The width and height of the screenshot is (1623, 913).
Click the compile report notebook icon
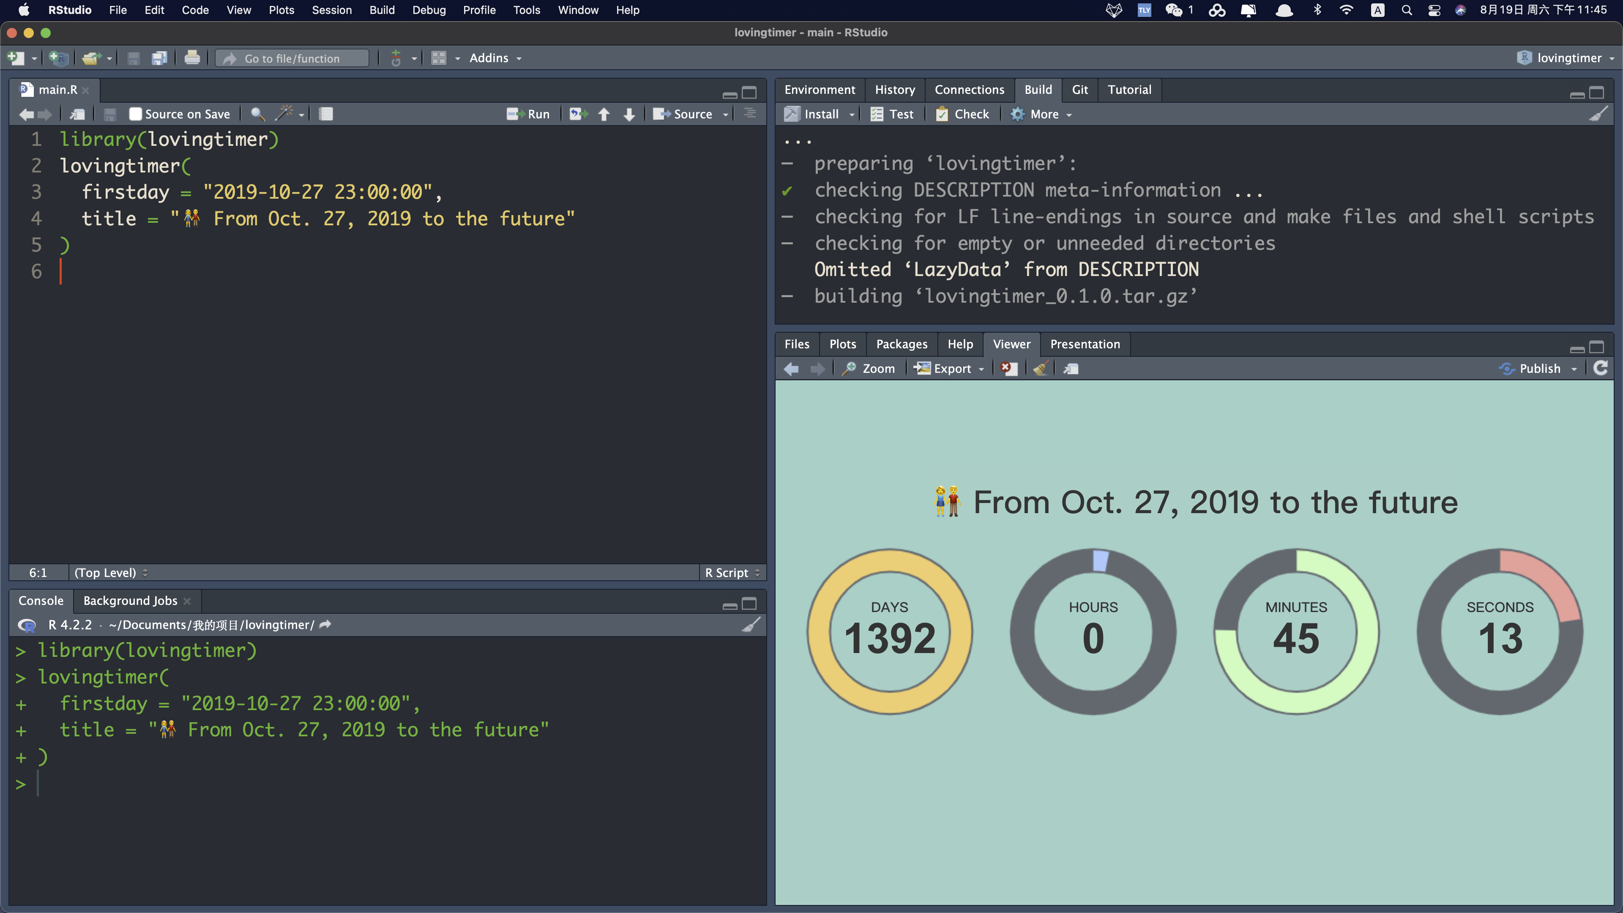(325, 114)
